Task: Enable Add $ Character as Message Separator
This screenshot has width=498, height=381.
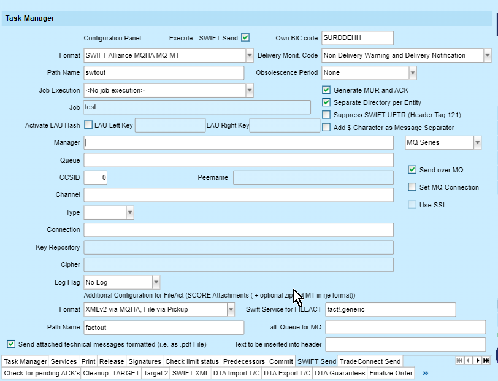Action: [326, 128]
